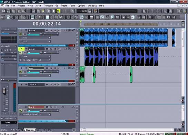188x135 pixels.
Task: Solo the guitar track
Action: click(51, 49)
